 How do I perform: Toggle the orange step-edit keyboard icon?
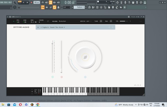(x=43, y=7)
